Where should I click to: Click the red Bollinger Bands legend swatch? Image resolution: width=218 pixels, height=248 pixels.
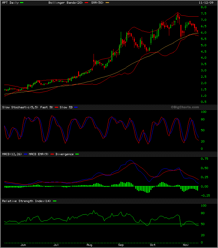click(x=86, y=3)
